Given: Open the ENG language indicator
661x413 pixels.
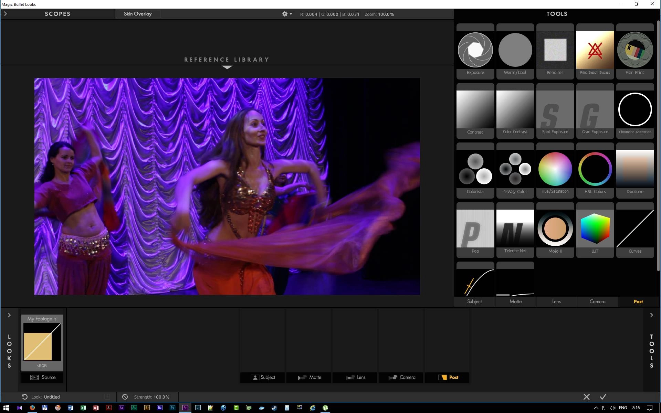Looking at the screenshot, I should (x=623, y=408).
